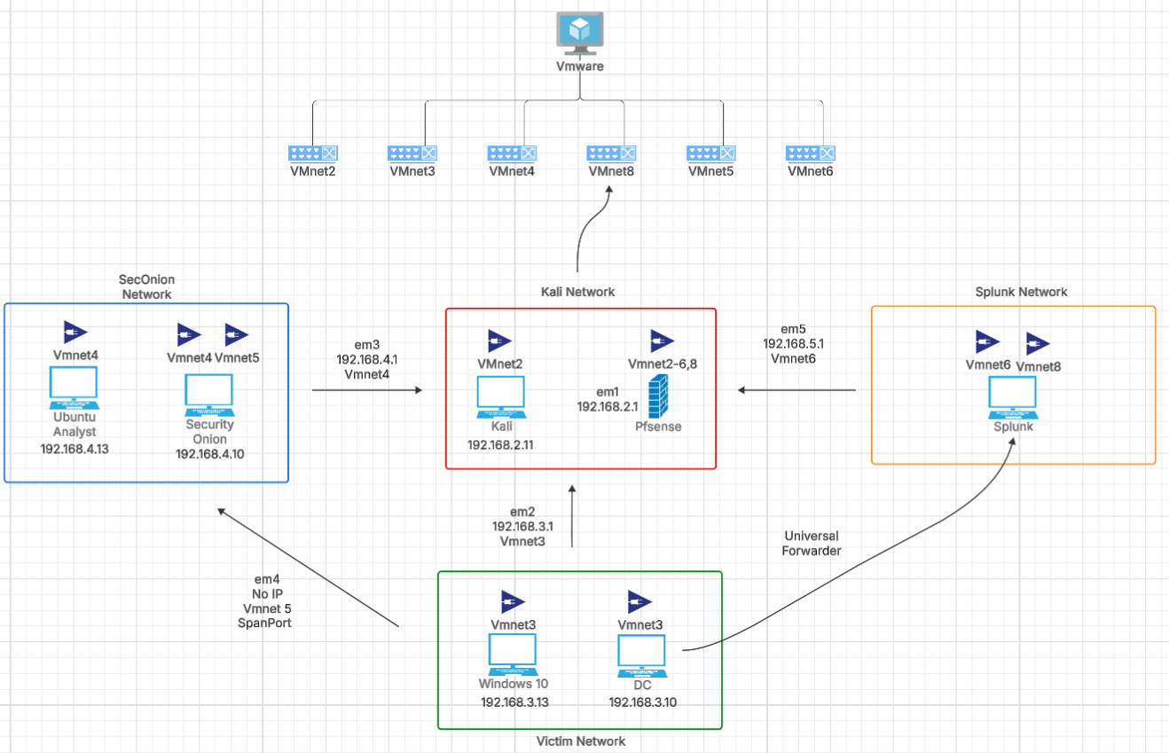Click the "Vmnet2-6,8" text label
This screenshot has width=1169, height=753.
(662, 364)
